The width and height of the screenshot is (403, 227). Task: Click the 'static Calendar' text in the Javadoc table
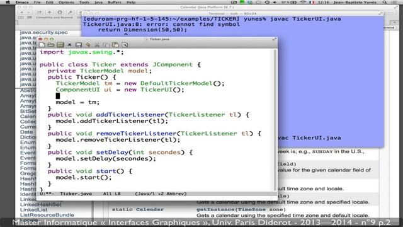point(138,209)
